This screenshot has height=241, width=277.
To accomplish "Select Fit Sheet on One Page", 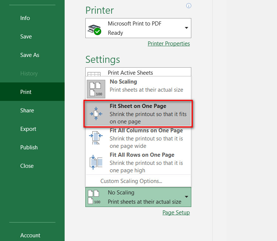I will [x=138, y=114].
